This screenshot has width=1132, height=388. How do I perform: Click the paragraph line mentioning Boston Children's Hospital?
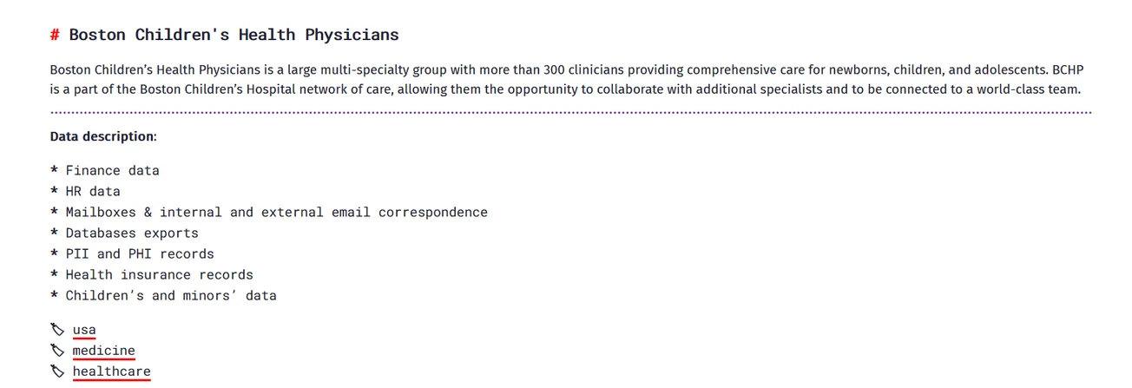pos(566,89)
